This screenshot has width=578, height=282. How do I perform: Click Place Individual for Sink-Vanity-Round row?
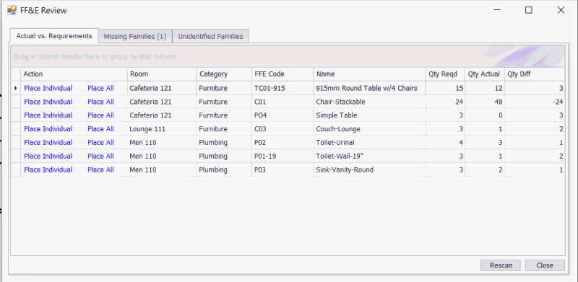(48, 169)
